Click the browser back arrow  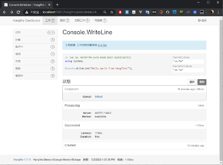coord(4,12)
